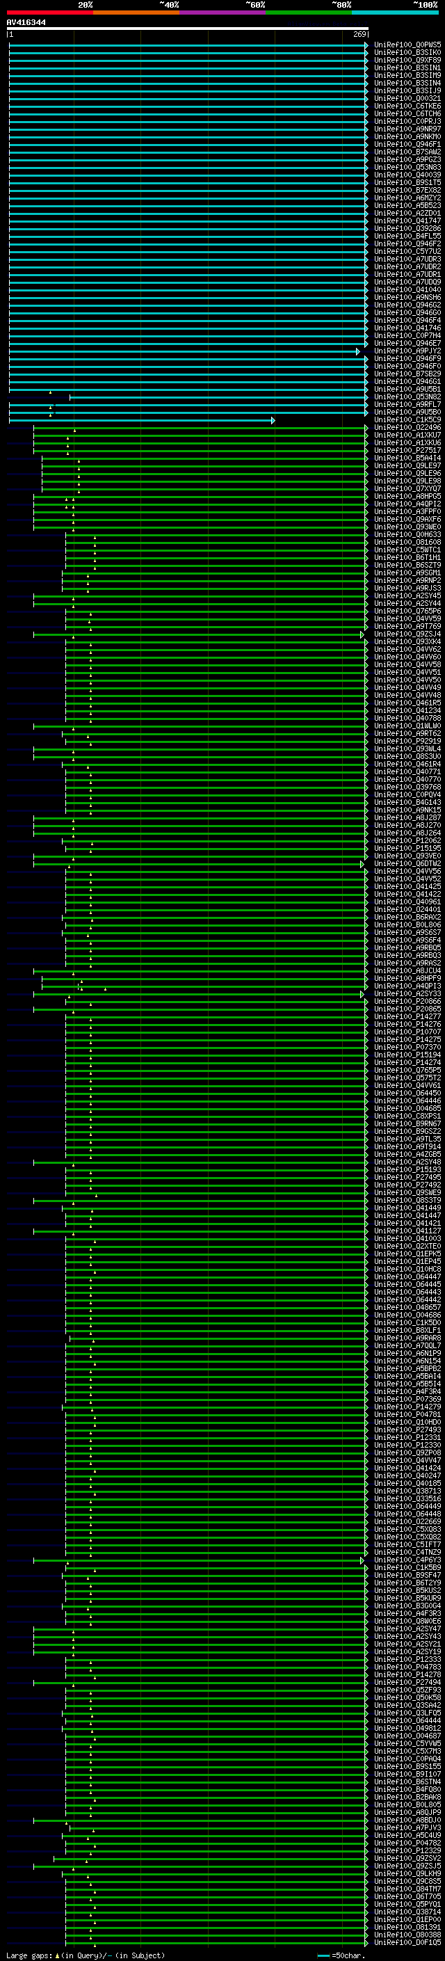The image size is (445, 1961).
Task: Select hit label UniRef100_A8HPG5
Action: [407, 497]
